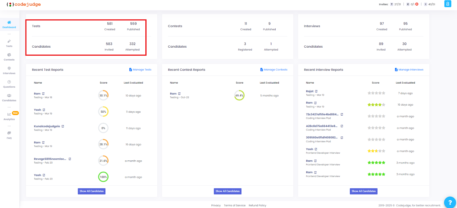Screen dimensions: 457x208
Task: Open the help question mark bubble
Action: (450, 202)
